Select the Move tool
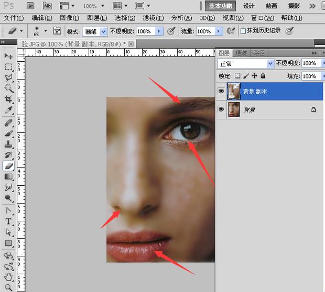Image resolution: width=325 pixels, height=292 pixels. [8, 55]
